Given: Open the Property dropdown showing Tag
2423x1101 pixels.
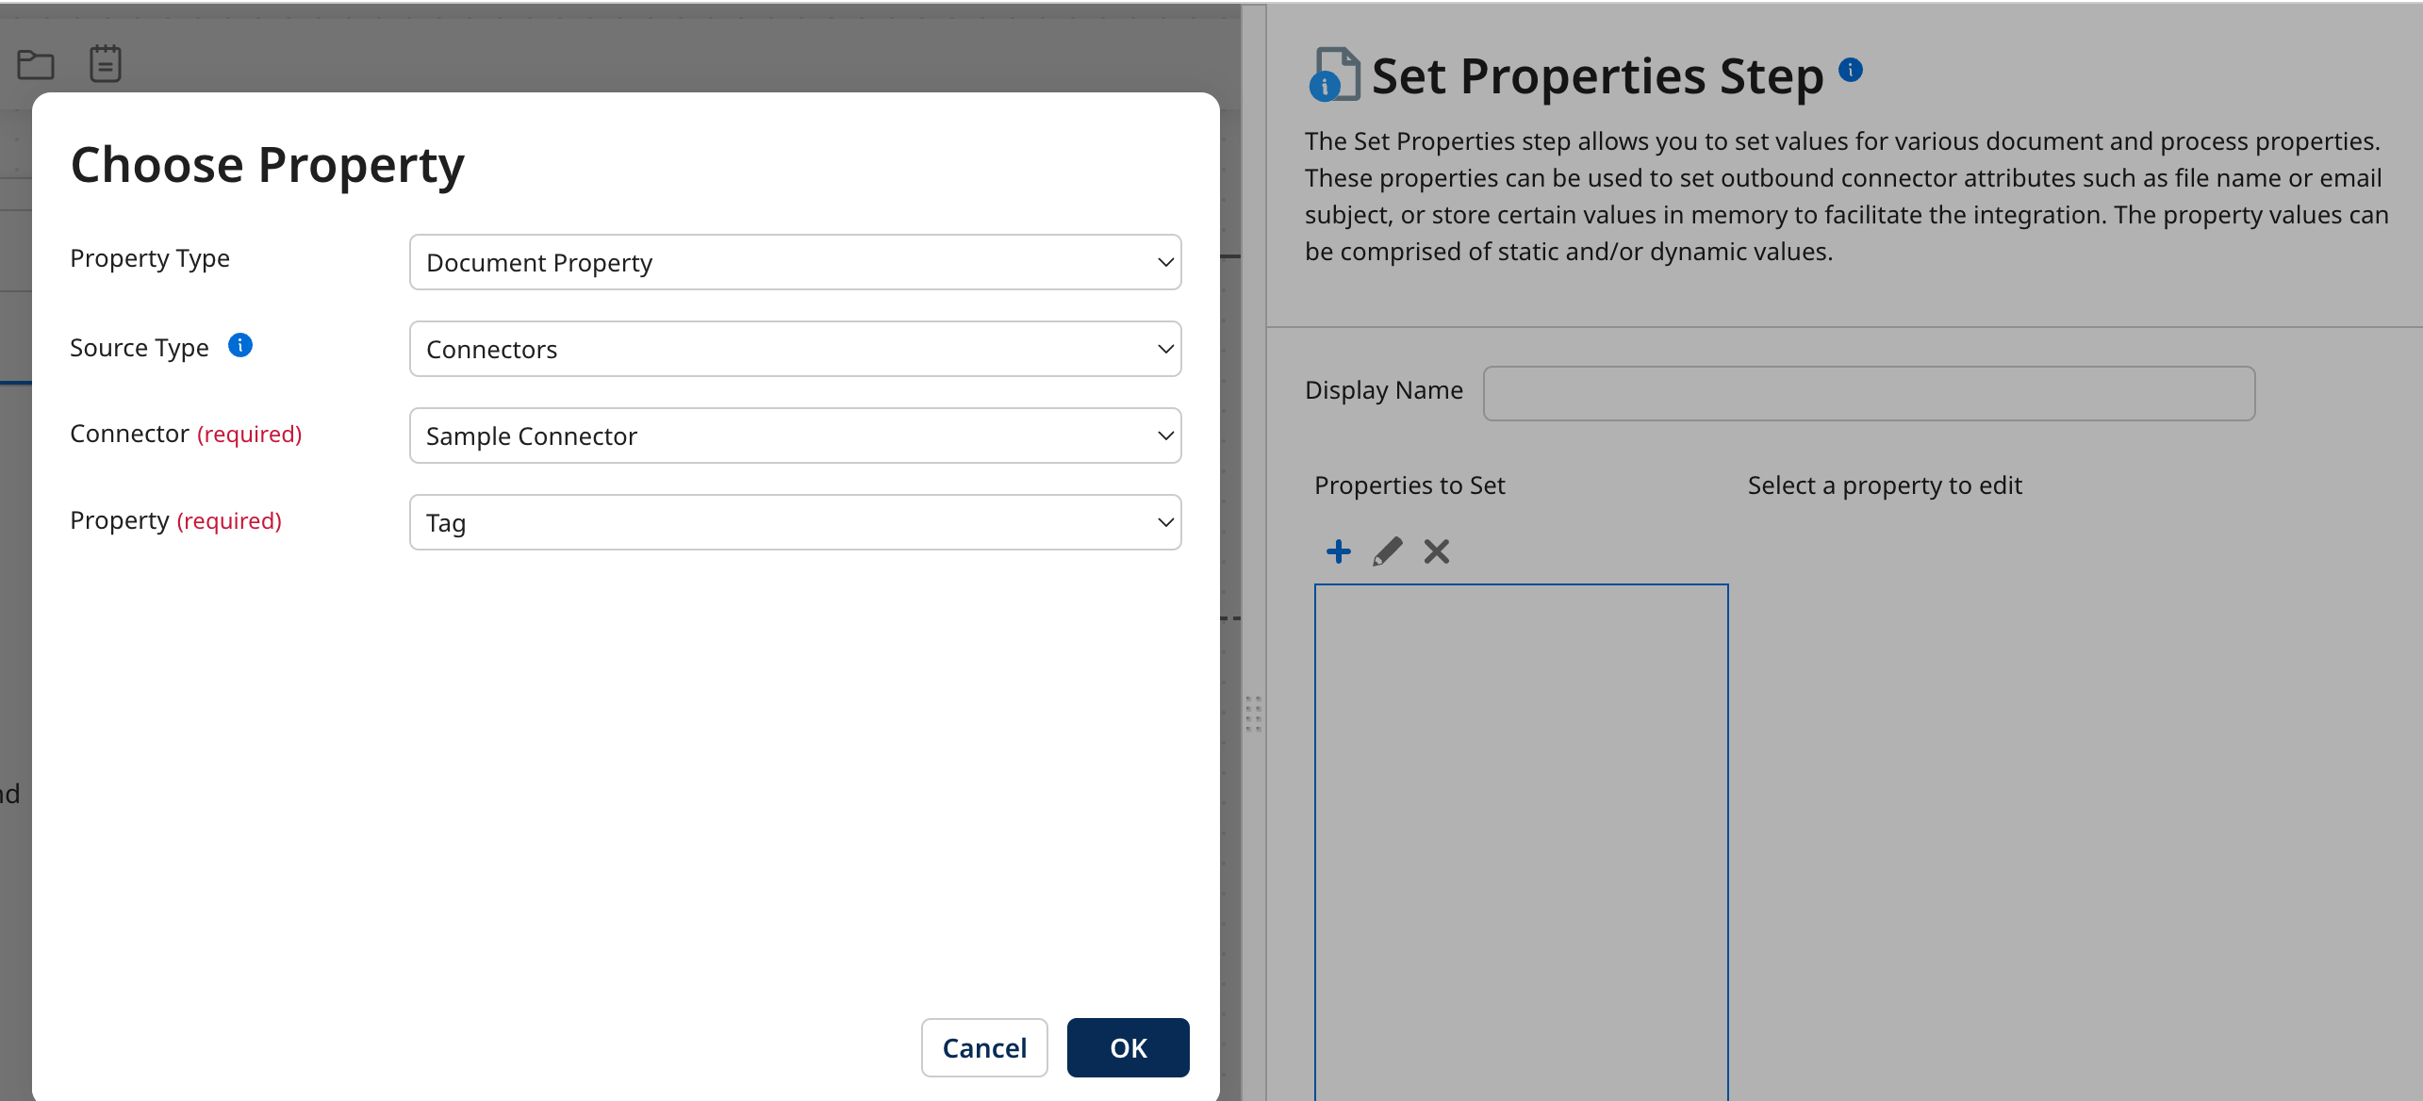Looking at the screenshot, I should click(x=795, y=522).
